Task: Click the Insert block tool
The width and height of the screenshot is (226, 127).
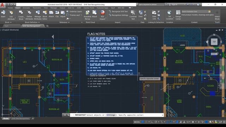Action: pyautogui.click(x=3, y=14)
